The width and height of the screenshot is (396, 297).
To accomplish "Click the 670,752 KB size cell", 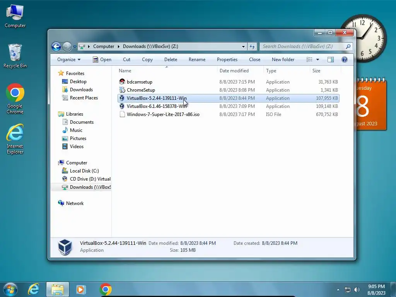I will click(327, 114).
